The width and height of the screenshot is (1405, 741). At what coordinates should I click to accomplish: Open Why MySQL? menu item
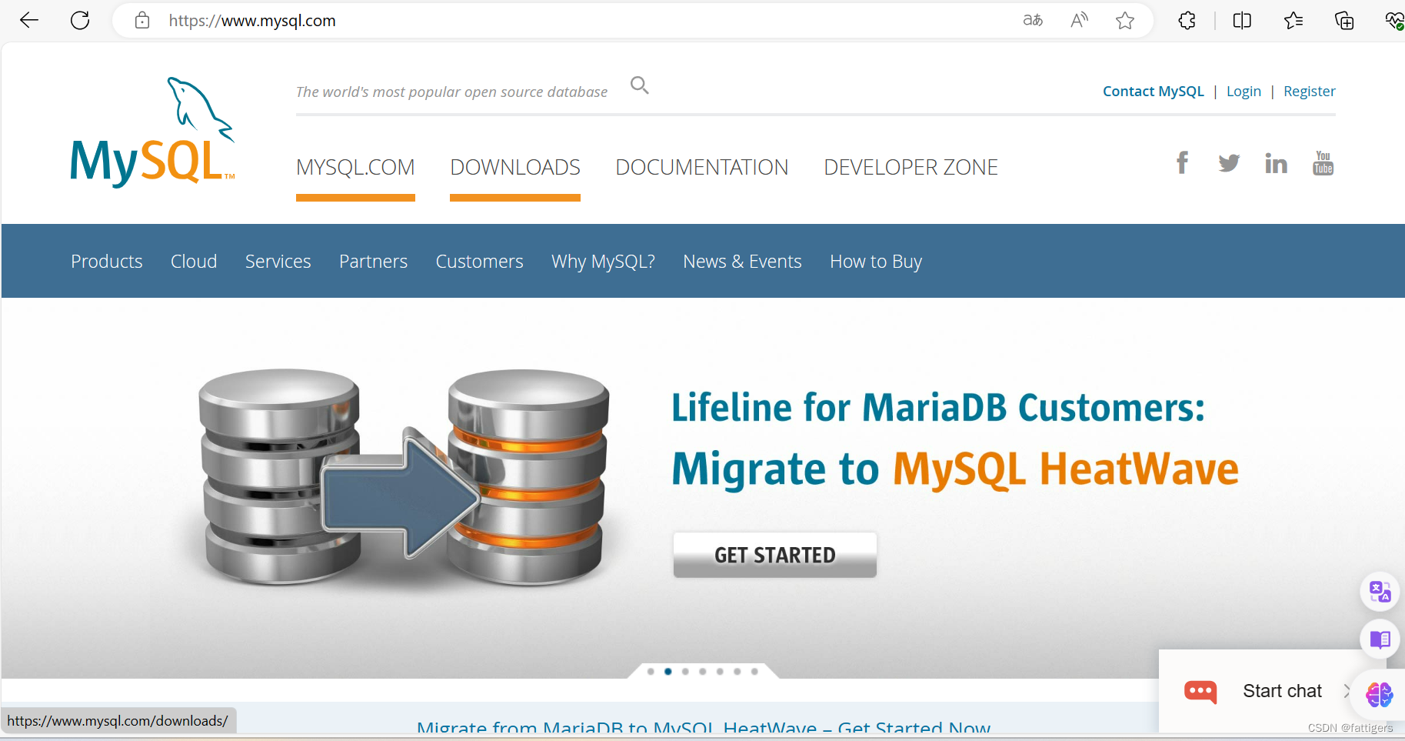tap(603, 262)
